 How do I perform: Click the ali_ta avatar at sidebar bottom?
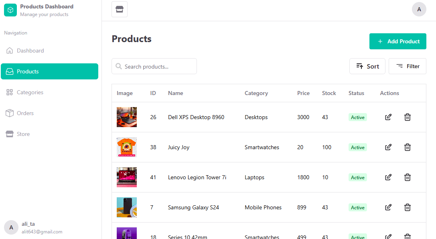click(x=11, y=228)
